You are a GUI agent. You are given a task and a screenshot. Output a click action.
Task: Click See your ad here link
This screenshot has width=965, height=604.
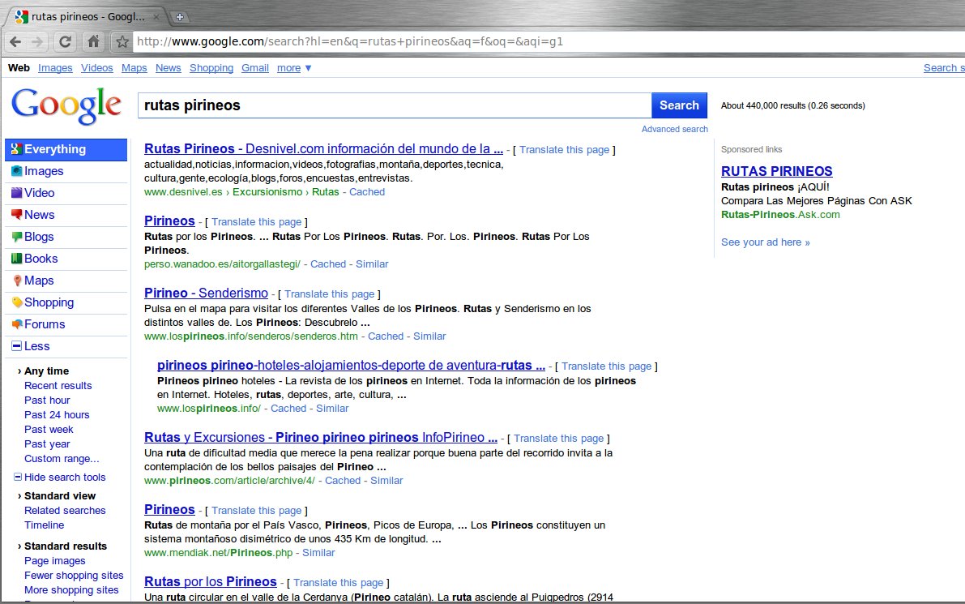point(766,242)
